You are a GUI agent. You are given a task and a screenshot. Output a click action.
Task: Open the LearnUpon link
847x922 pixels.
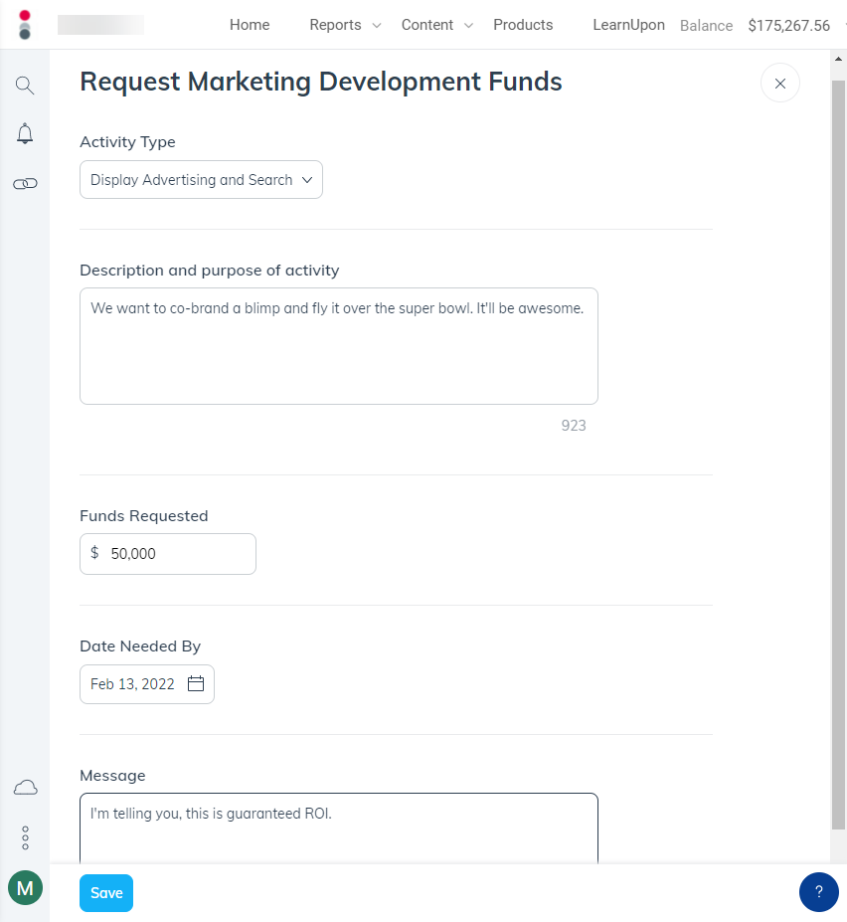click(x=628, y=25)
